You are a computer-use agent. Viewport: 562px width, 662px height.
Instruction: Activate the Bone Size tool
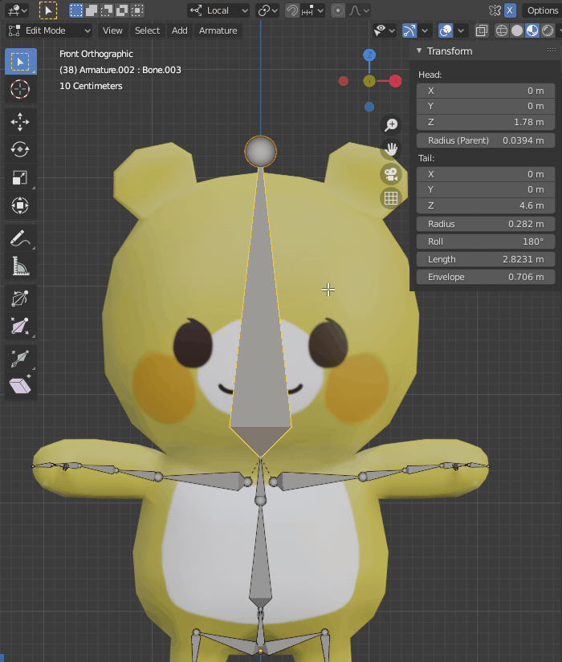click(x=20, y=326)
